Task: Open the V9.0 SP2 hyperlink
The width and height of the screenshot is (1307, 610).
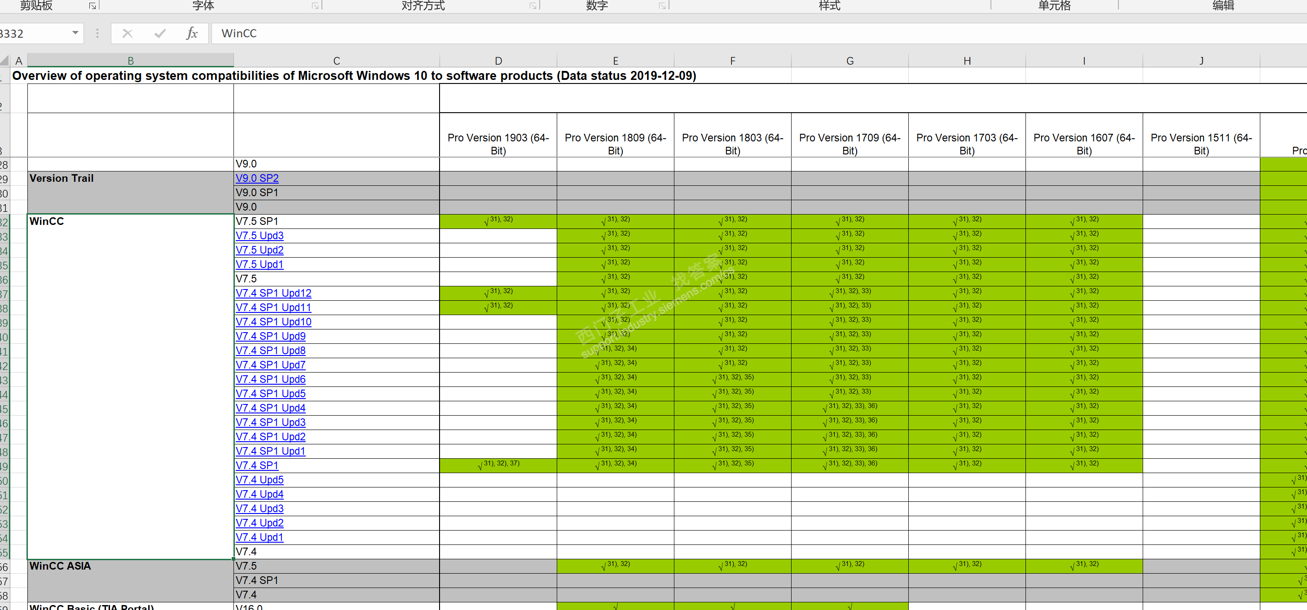Action: click(257, 179)
